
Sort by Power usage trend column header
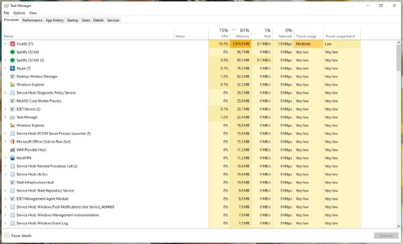pos(342,34)
